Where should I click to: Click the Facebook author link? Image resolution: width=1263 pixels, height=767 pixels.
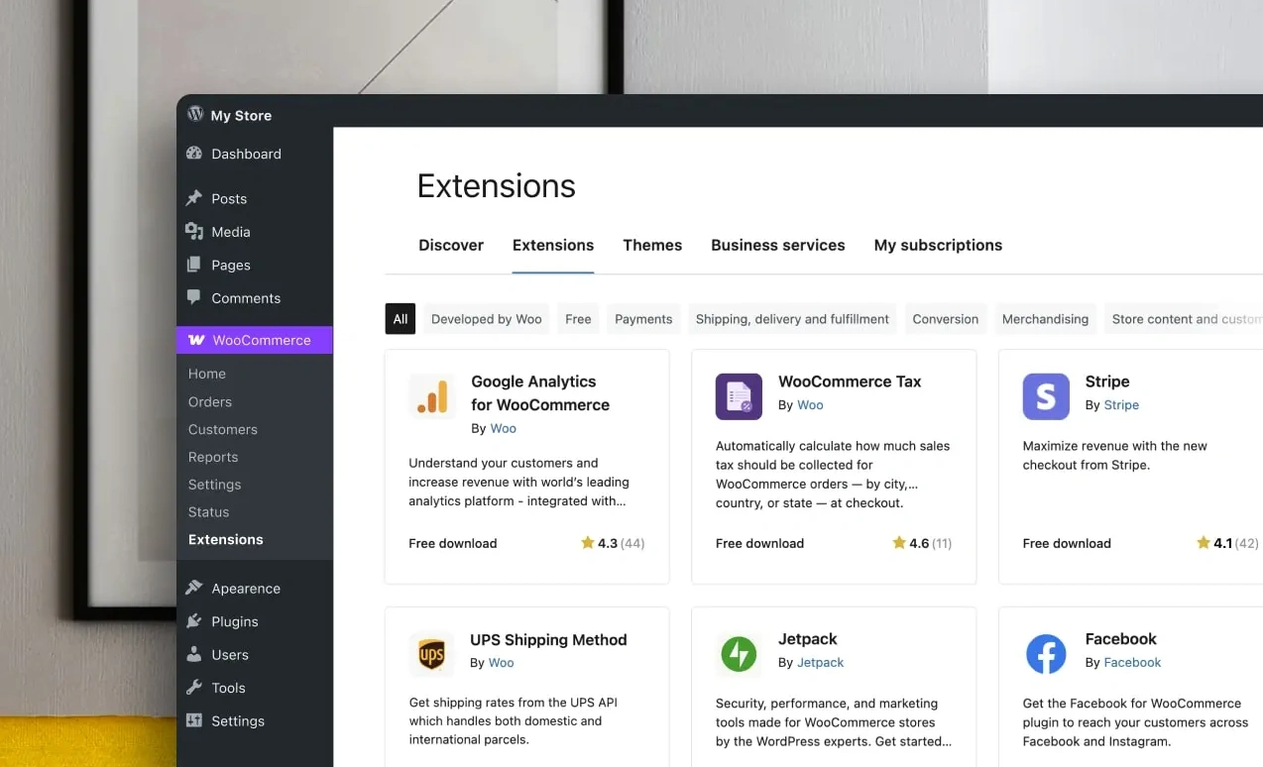1132,662
